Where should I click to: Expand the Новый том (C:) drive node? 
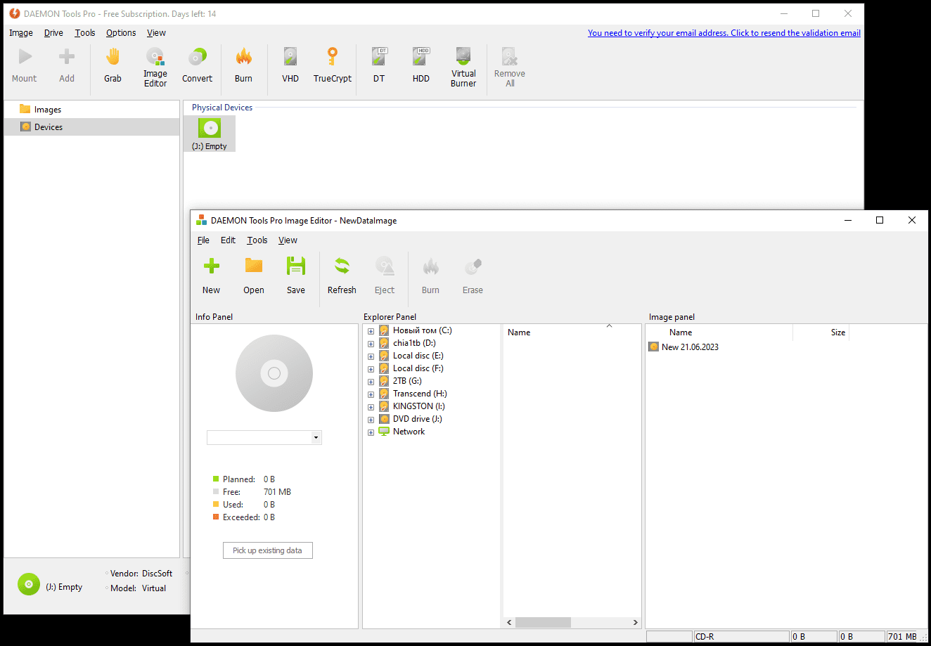371,331
